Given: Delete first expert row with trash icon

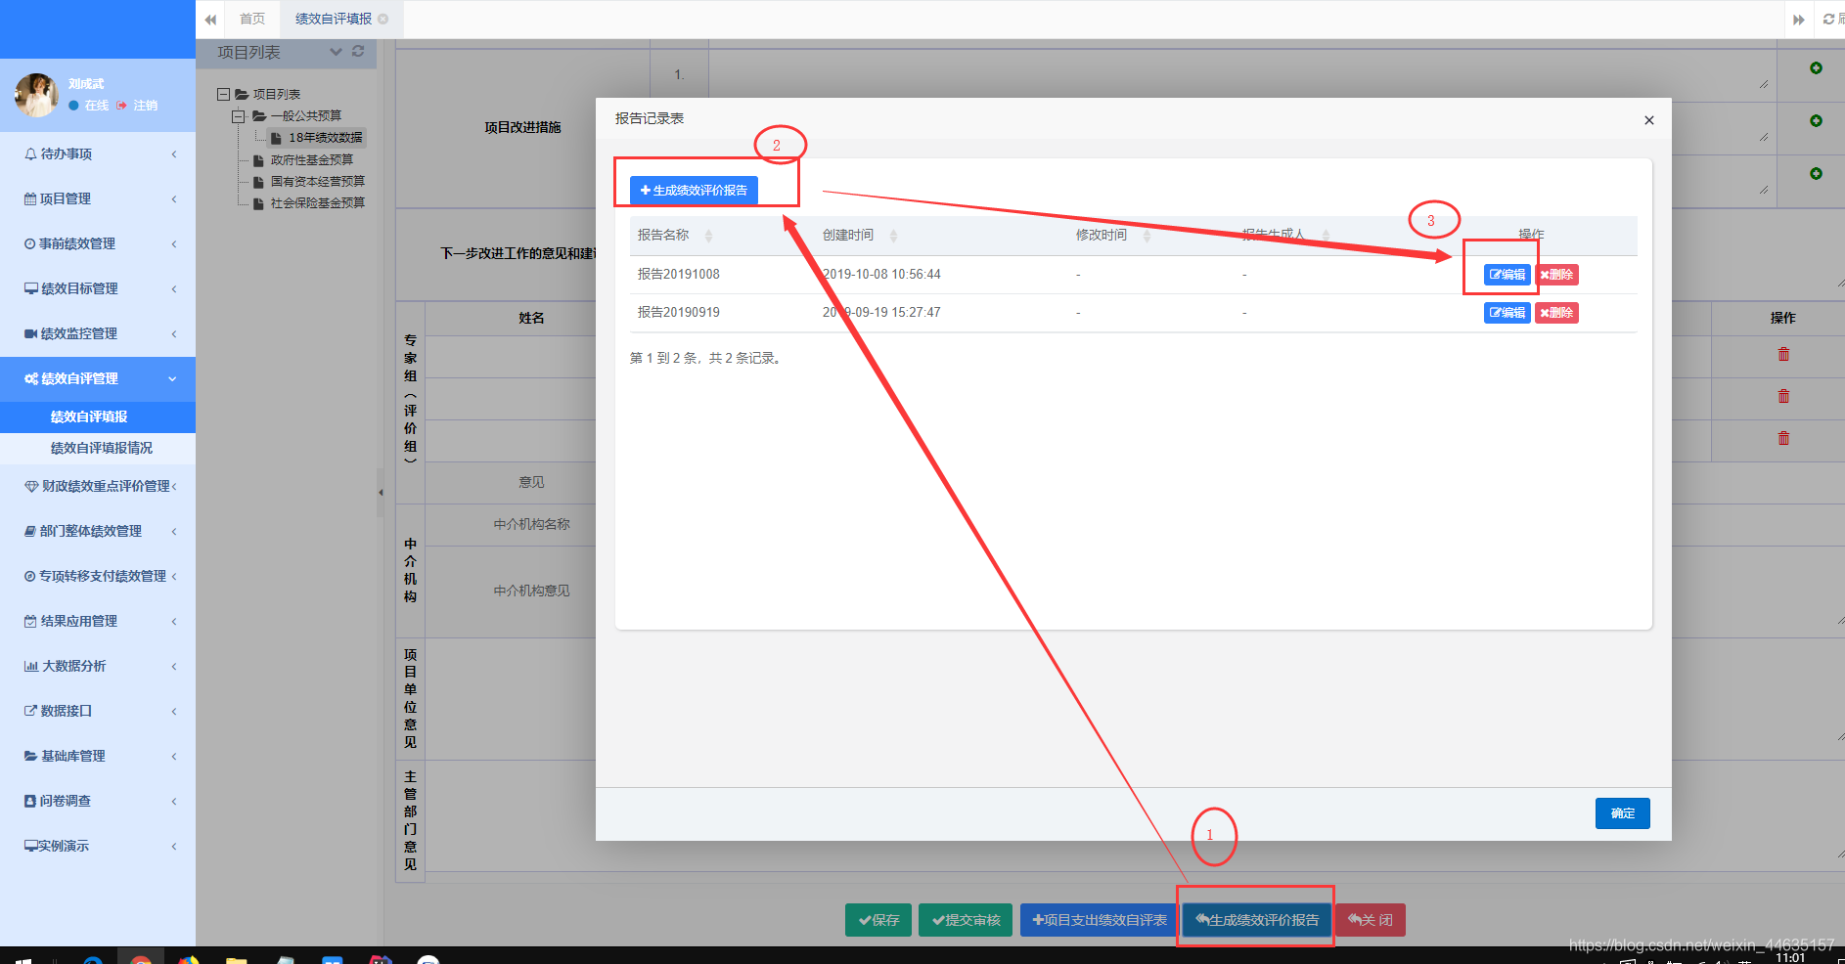Looking at the screenshot, I should coord(1783,354).
